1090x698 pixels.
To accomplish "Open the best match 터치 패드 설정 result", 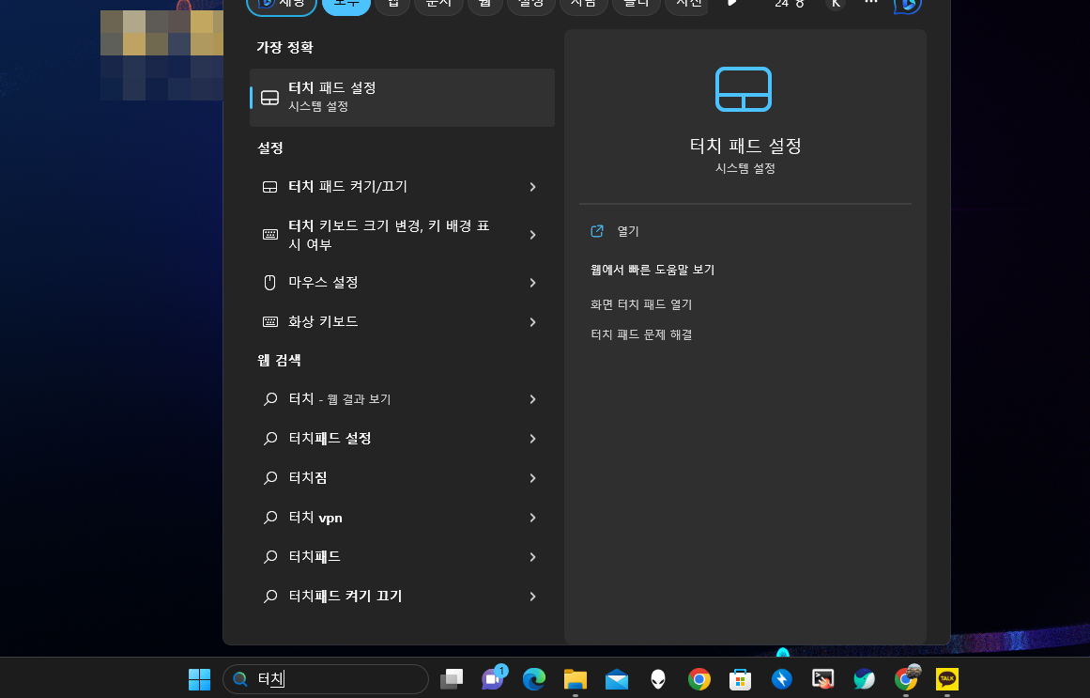I will (x=402, y=98).
